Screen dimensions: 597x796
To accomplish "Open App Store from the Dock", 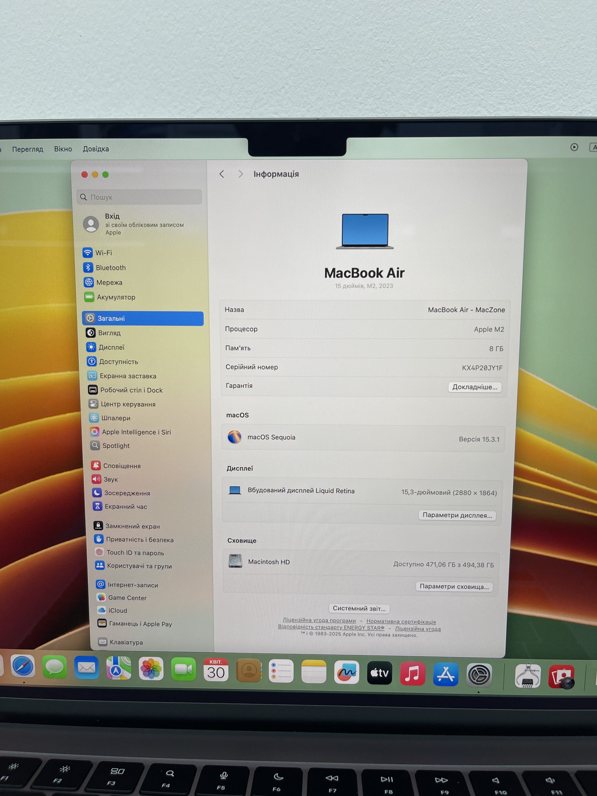I will [446, 674].
